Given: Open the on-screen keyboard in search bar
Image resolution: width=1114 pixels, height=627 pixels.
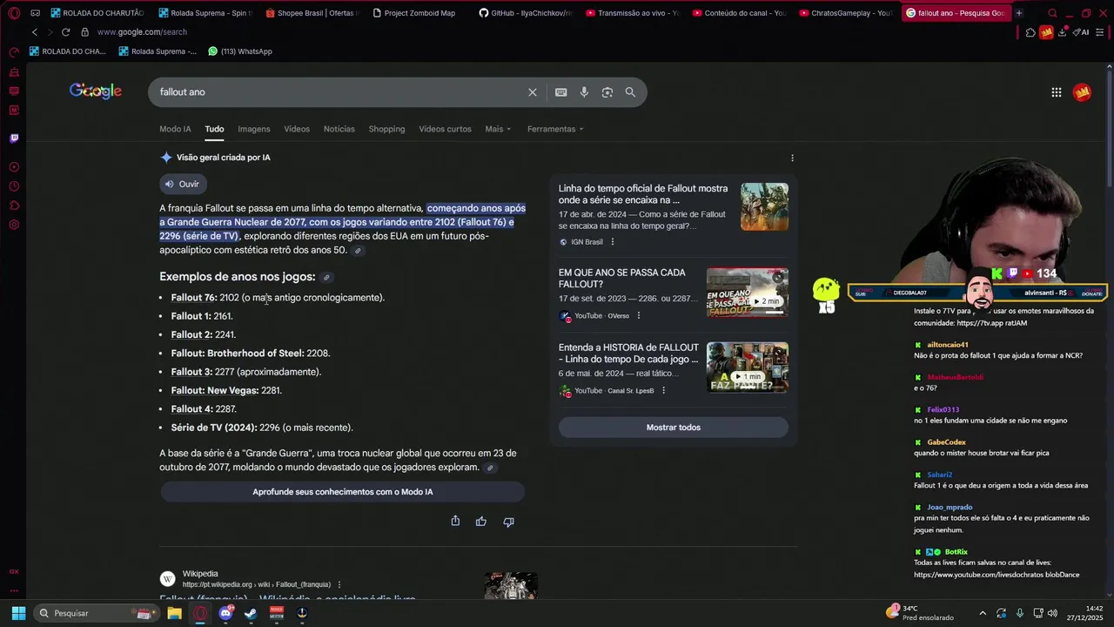Looking at the screenshot, I should point(561,92).
